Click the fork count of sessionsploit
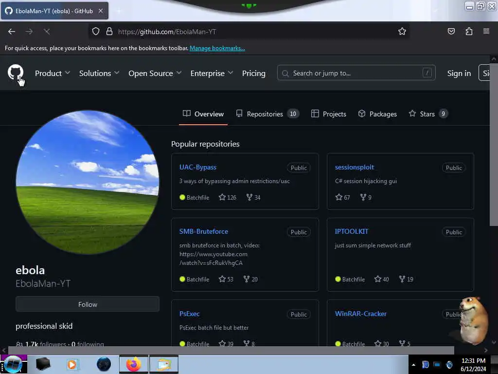Screen dimensions: 498x374 (x=366, y=198)
